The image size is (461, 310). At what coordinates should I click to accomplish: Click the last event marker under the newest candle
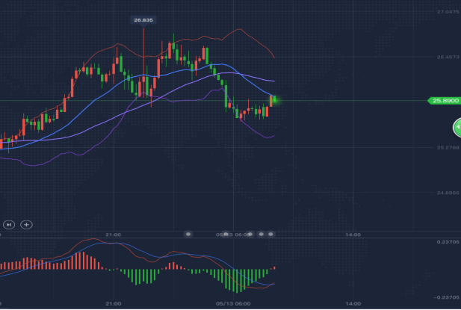(270, 235)
